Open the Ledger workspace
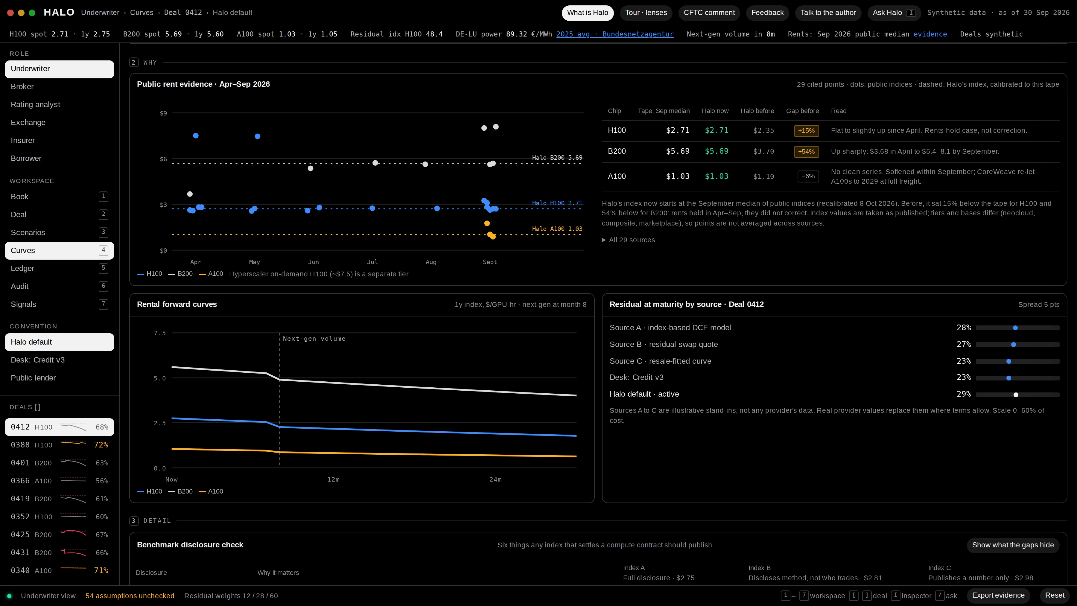 (59, 269)
